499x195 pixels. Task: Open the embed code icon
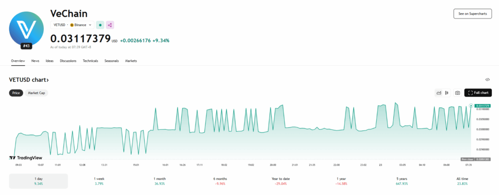coord(487,80)
